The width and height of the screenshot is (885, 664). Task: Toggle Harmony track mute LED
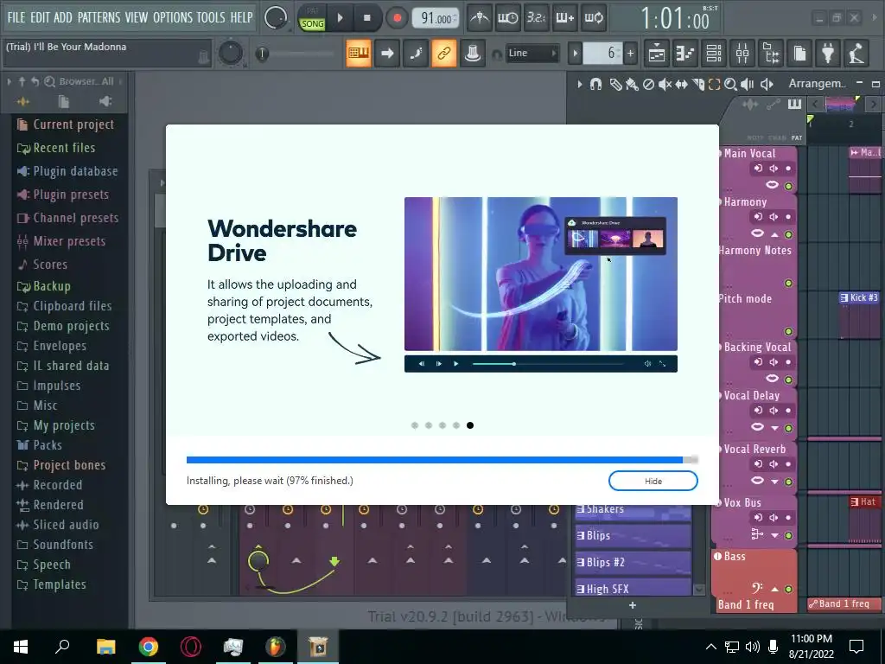pos(788,234)
